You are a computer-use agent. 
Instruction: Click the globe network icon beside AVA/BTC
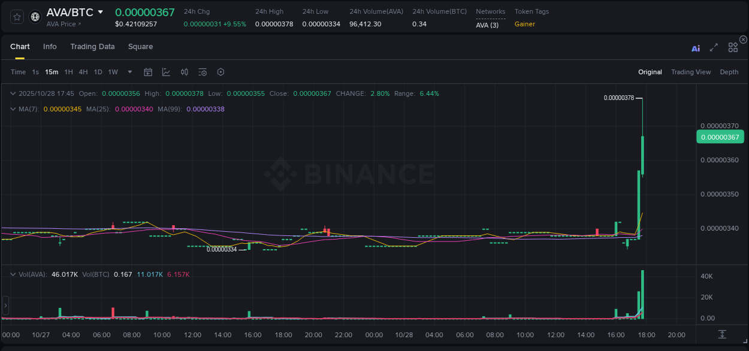(x=34, y=16)
